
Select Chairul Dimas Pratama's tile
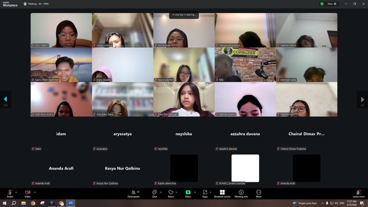306,134
